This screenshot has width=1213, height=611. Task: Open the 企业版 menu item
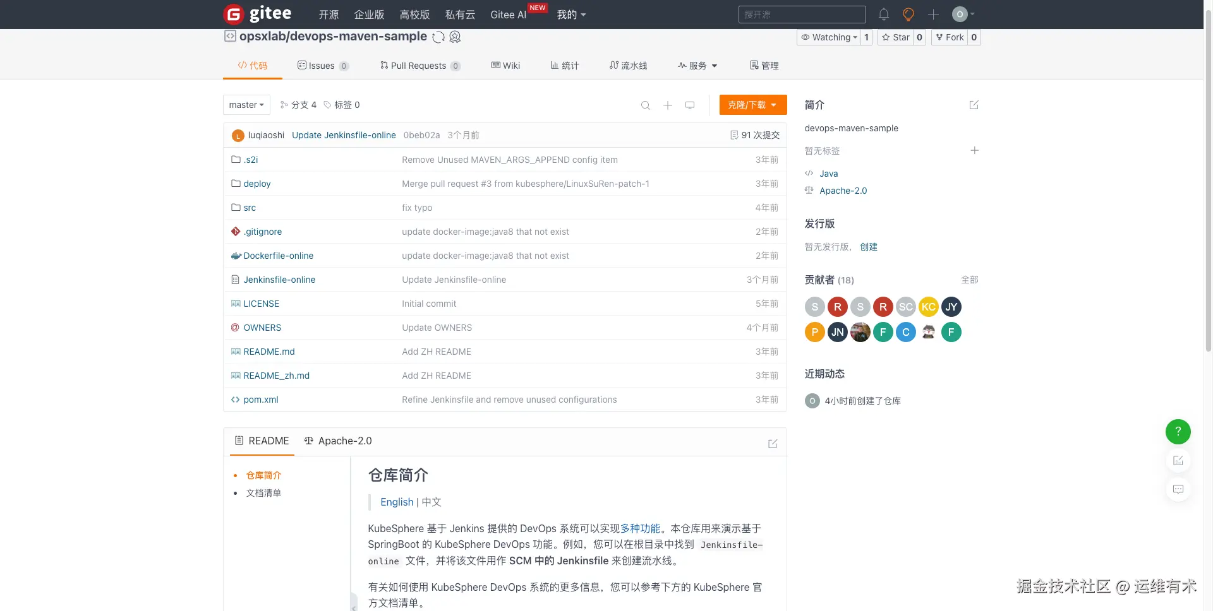(369, 15)
